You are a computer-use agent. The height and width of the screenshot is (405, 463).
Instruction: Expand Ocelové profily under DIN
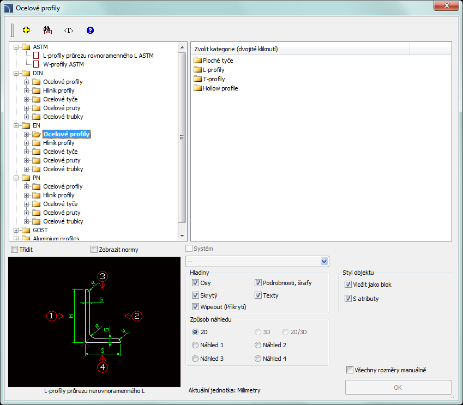[26, 82]
